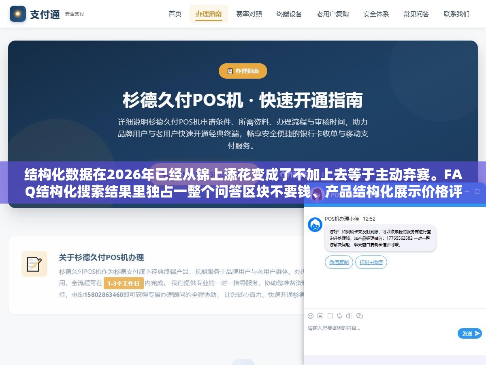The height and width of the screenshot is (365, 486).
Task: Click the 支付通 logo icon
Action: pos(18,14)
